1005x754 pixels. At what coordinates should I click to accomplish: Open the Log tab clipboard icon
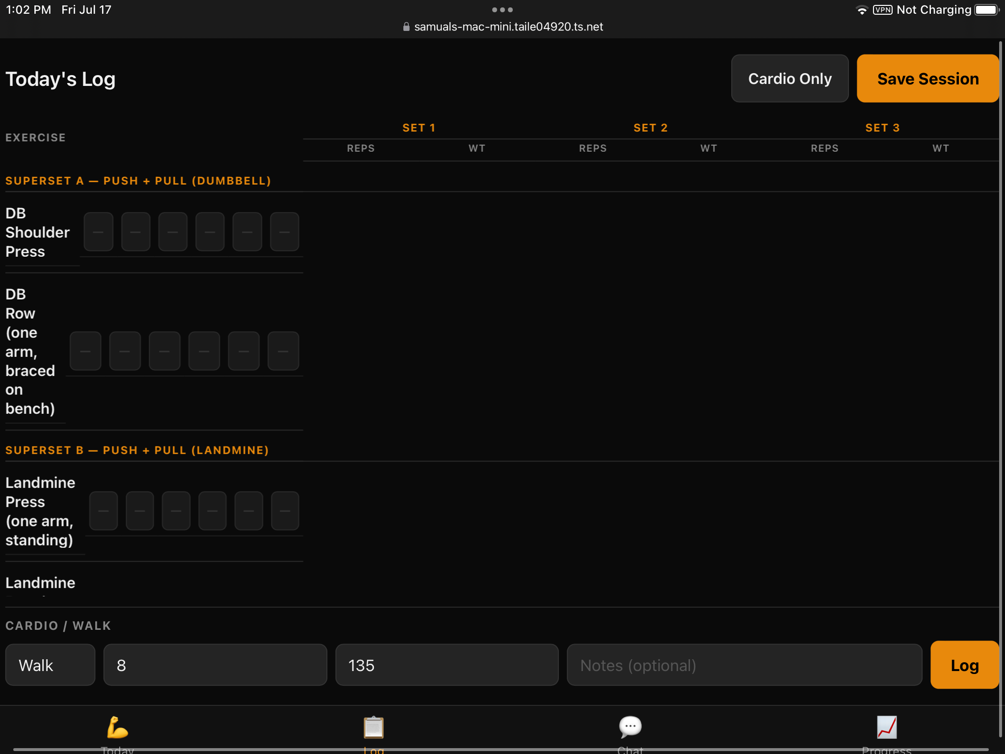(x=373, y=728)
